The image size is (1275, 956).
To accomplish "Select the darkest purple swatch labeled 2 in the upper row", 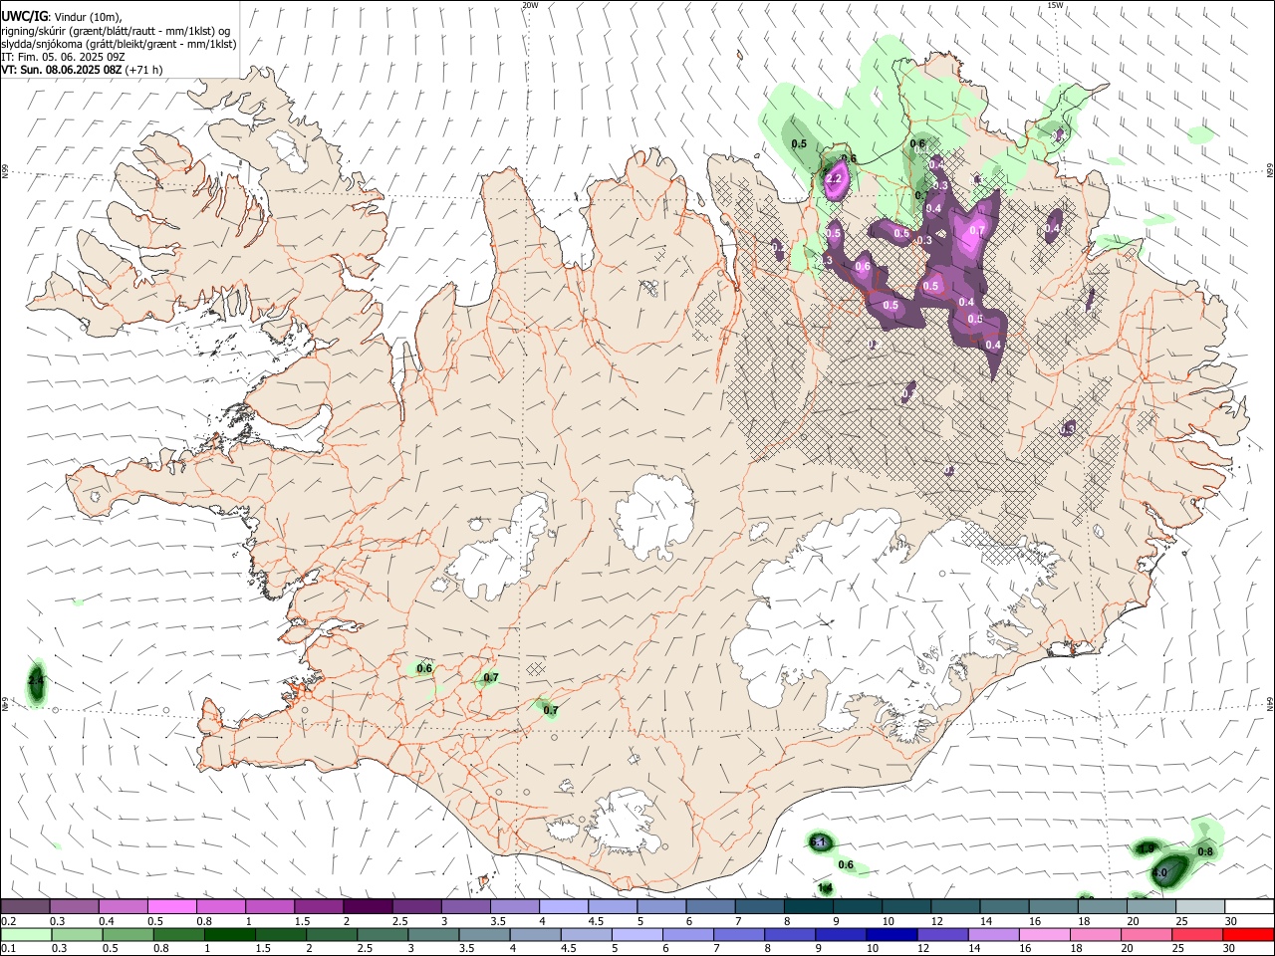I will [x=367, y=906].
